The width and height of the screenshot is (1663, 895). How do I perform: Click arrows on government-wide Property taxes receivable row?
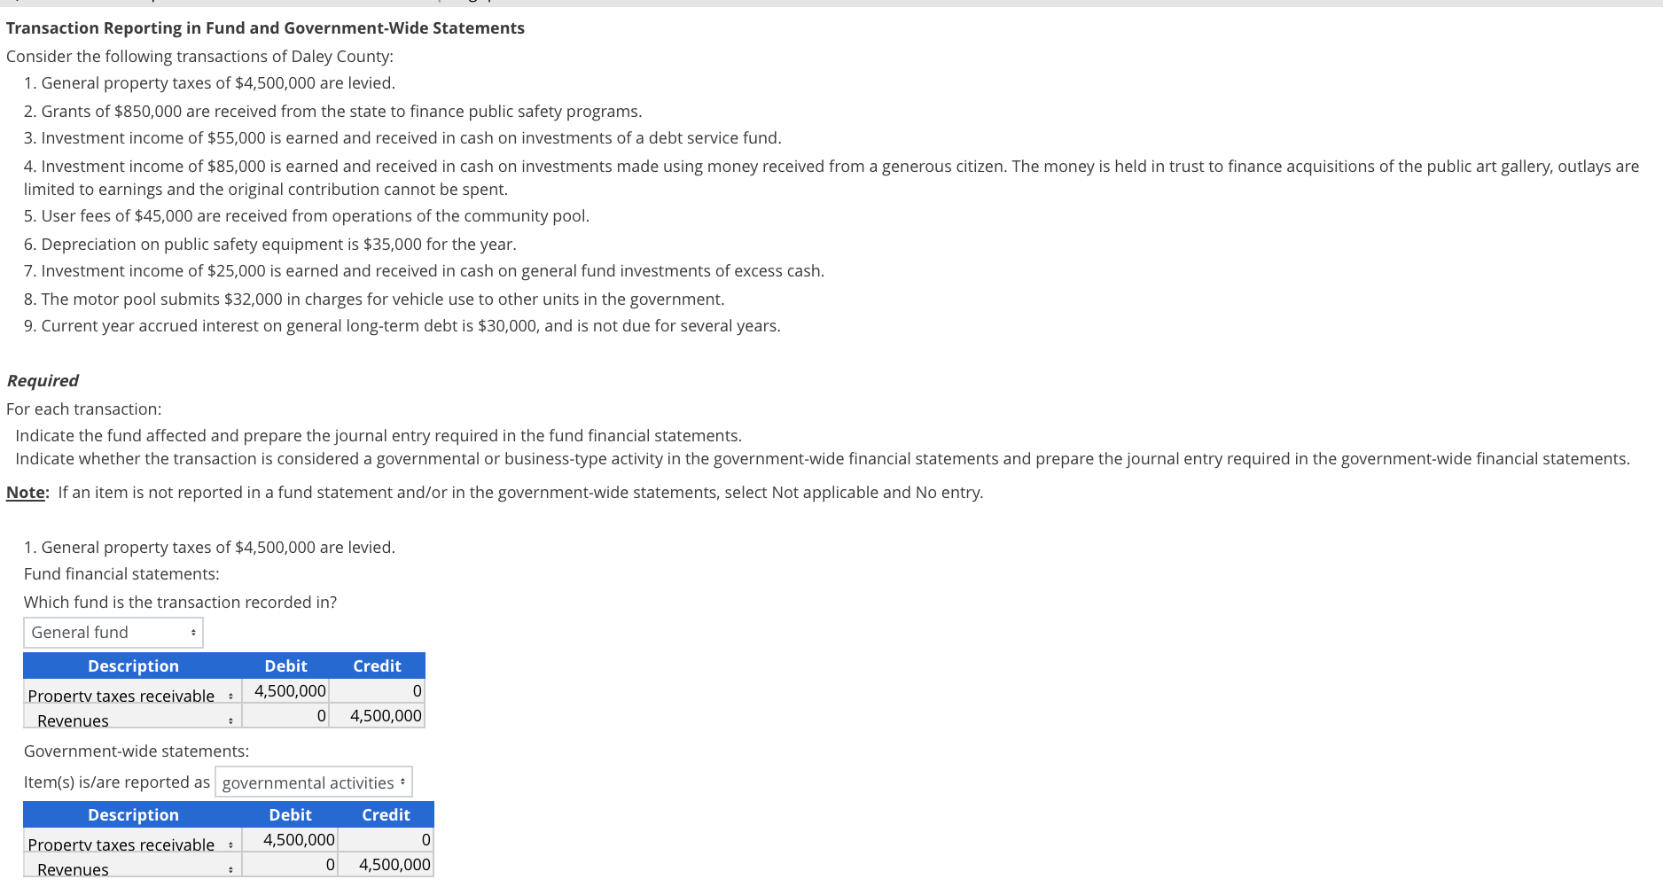(231, 844)
